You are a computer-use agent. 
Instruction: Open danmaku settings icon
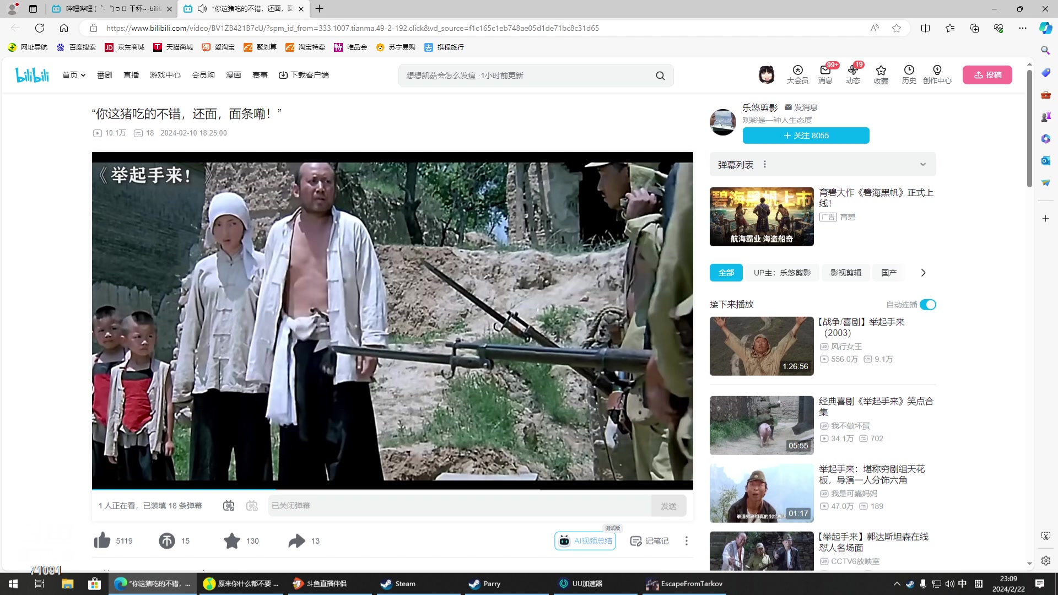point(252,506)
